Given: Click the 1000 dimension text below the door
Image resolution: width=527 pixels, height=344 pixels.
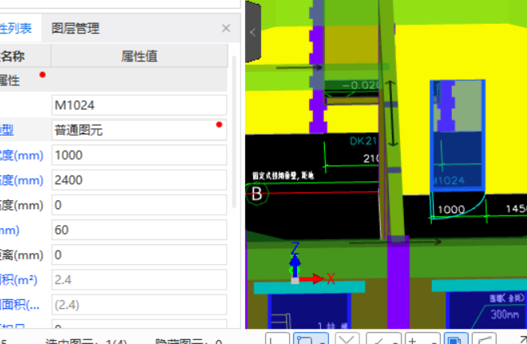Looking at the screenshot, I should (451, 210).
